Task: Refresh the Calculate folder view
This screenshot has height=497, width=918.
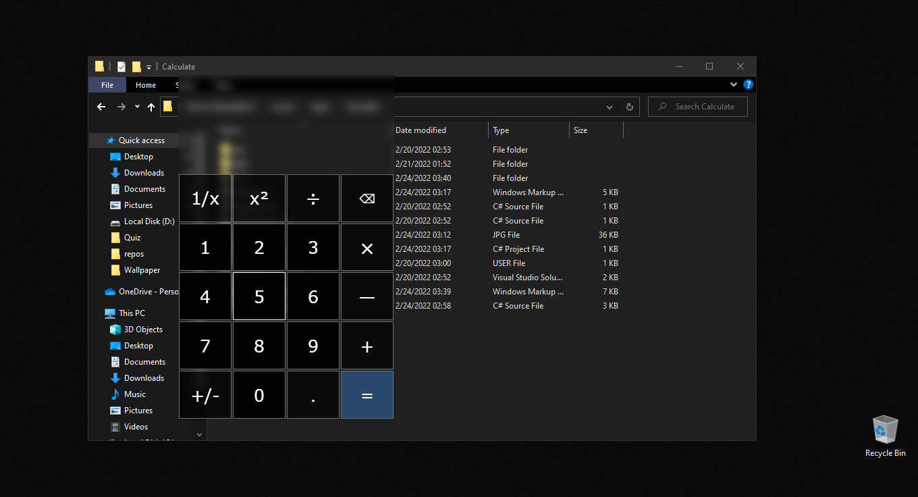Action: (x=629, y=107)
